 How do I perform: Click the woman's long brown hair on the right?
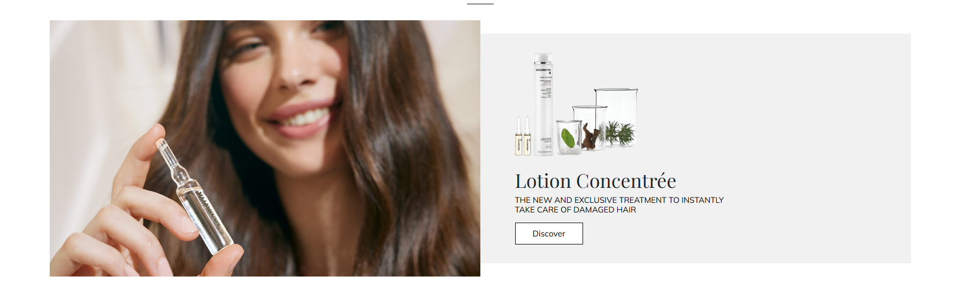pyautogui.click(x=407, y=160)
